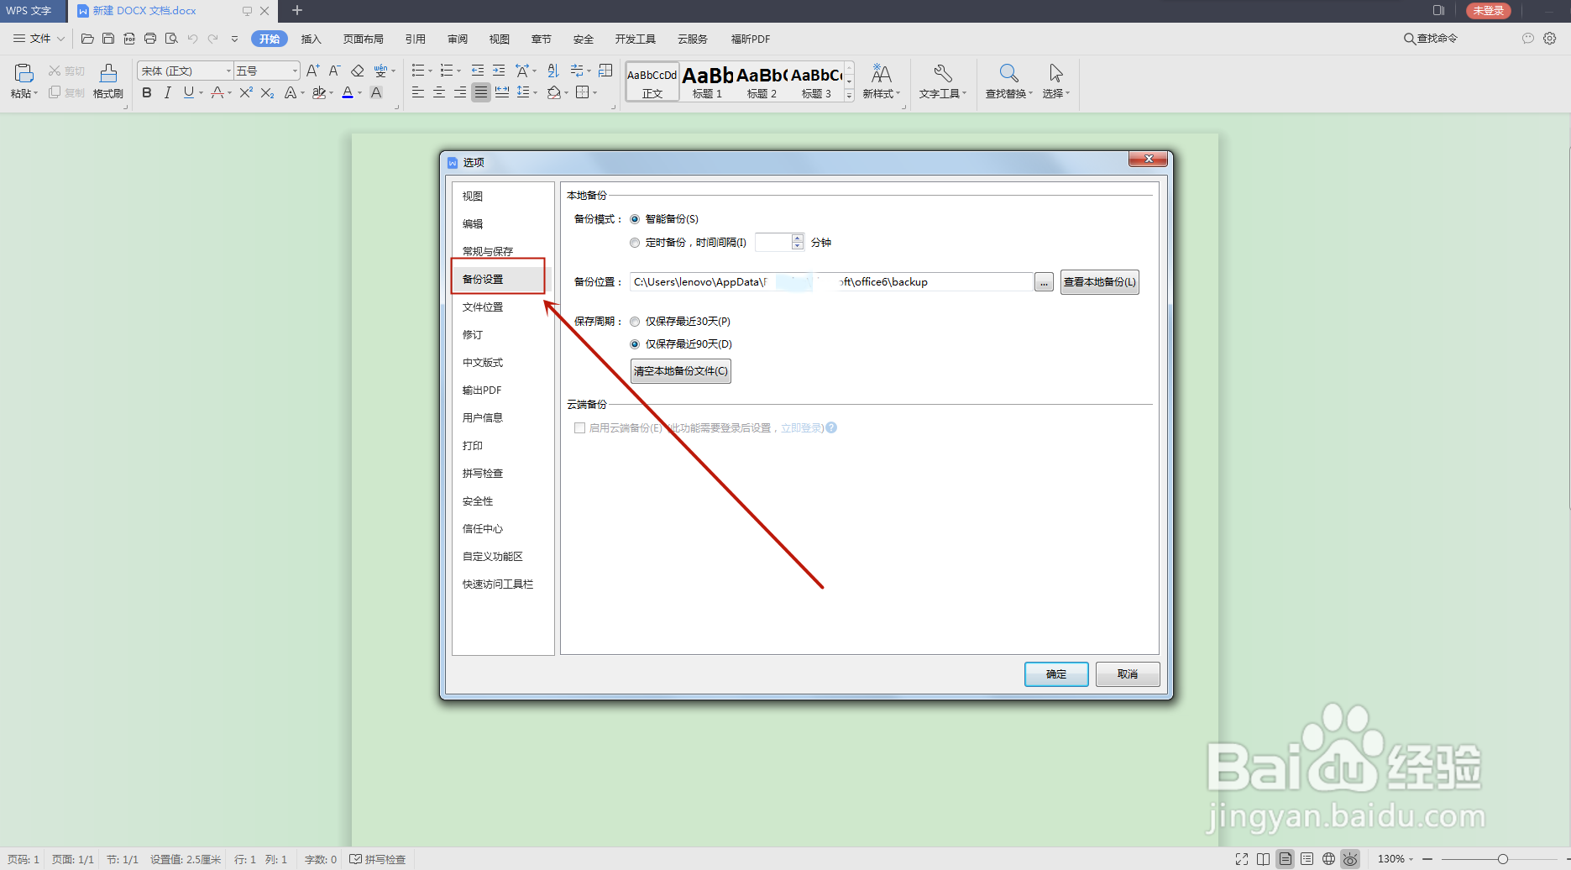The height and width of the screenshot is (870, 1571).
Task: Click the Clear Formatting eraser icon
Action: [x=357, y=71]
